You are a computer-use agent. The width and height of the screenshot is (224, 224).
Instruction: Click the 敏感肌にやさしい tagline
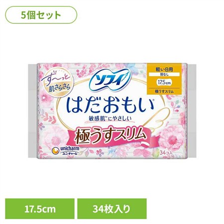pyautogui.click(x=110, y=118)
